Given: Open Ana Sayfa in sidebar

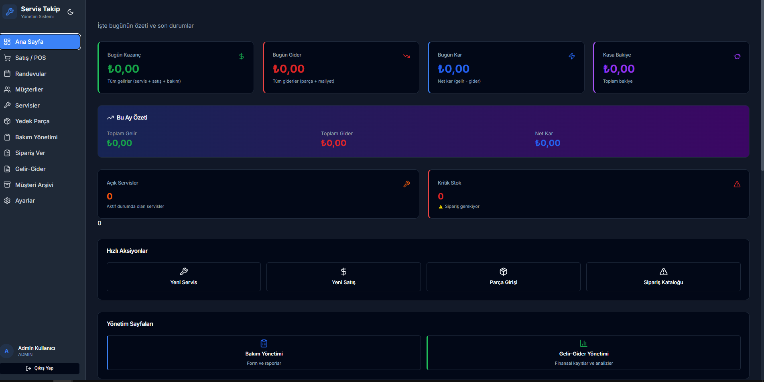Looking at the screenshot, I should click(x=40, y=42).
